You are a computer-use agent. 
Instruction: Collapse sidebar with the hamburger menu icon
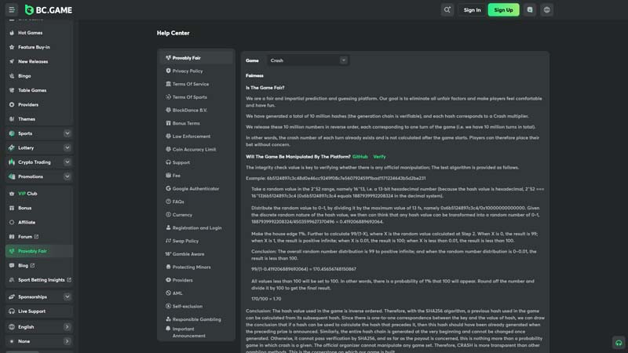[12, 10]
